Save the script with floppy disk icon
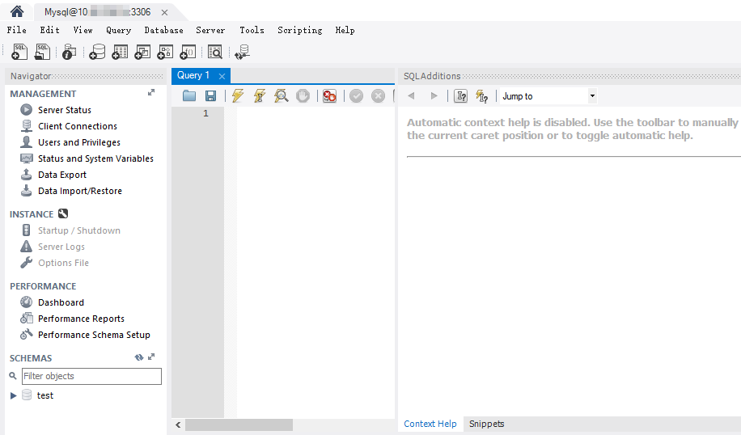The width and height of the screenshot is (741, 435). 211,96
